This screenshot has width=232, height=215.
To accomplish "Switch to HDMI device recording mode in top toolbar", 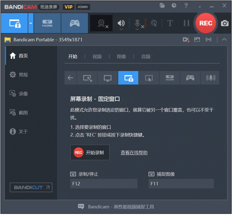I will [47, 23].
